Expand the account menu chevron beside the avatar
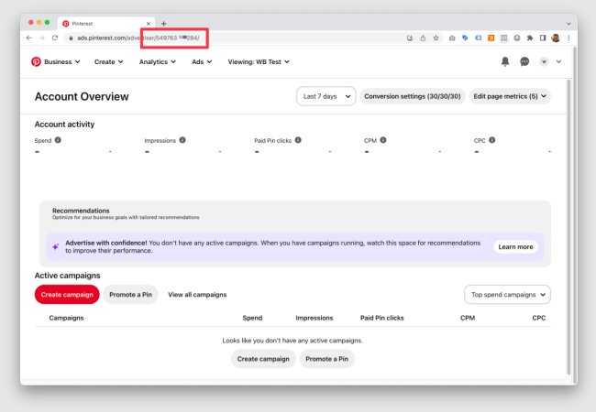The height and width of the screenshot is (412, 596). pyautogui.click(x=558, y=61)
